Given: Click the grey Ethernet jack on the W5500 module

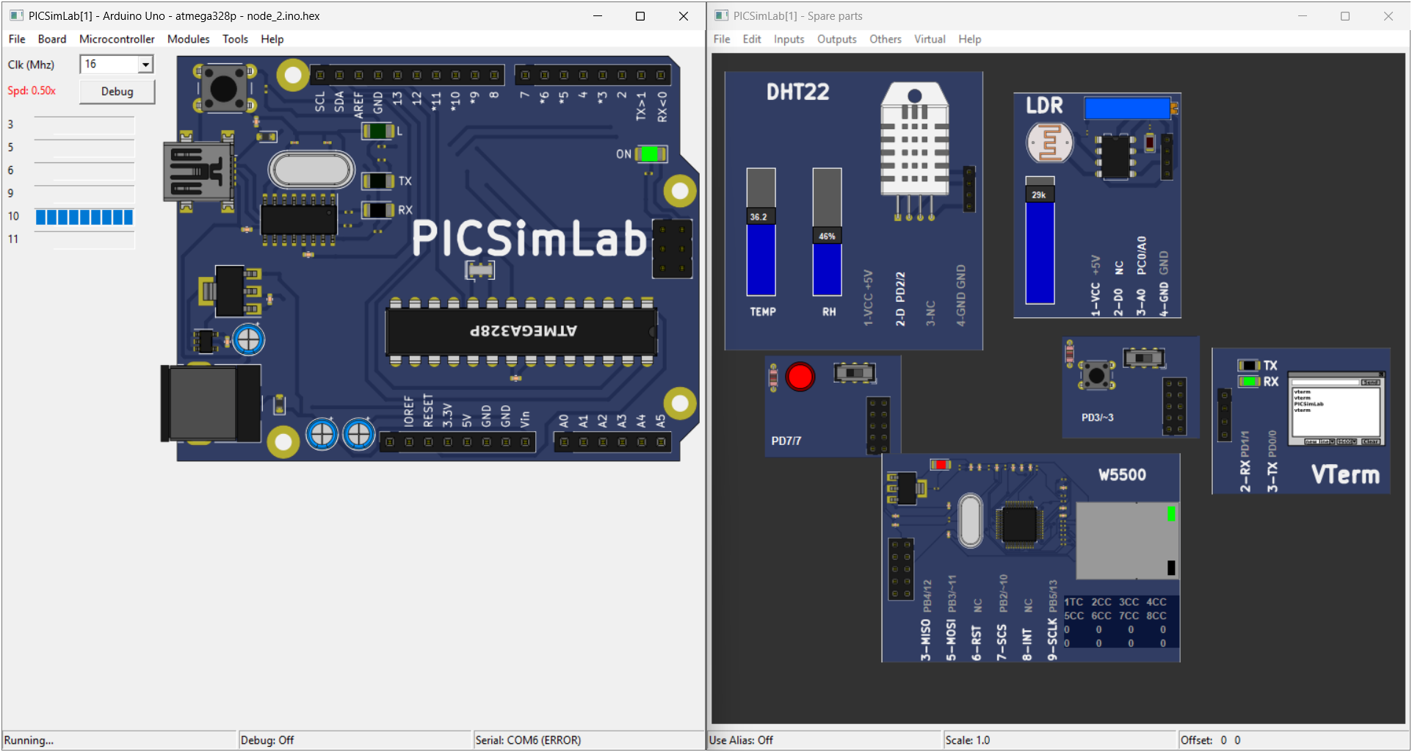Looking at the screenshot, I should 1127,540.
